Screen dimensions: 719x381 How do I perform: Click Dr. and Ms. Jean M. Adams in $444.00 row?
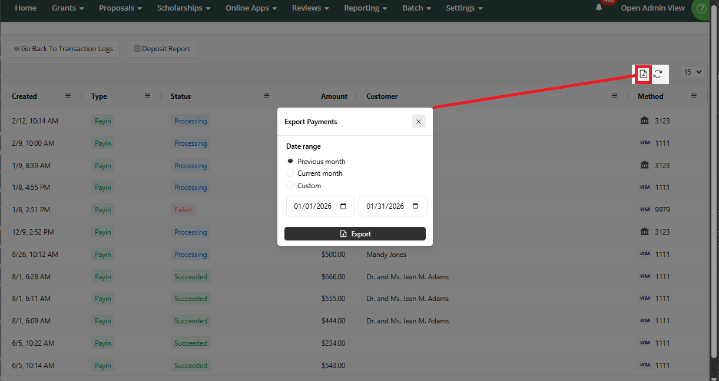tap(407, 320)
